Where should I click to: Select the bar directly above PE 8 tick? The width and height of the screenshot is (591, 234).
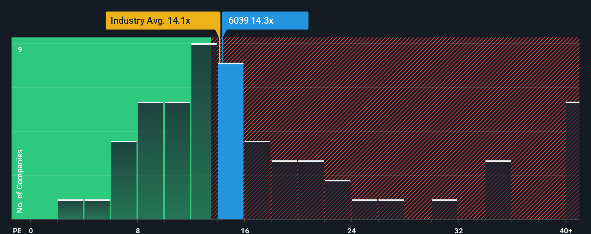click(x=151, y=161)
